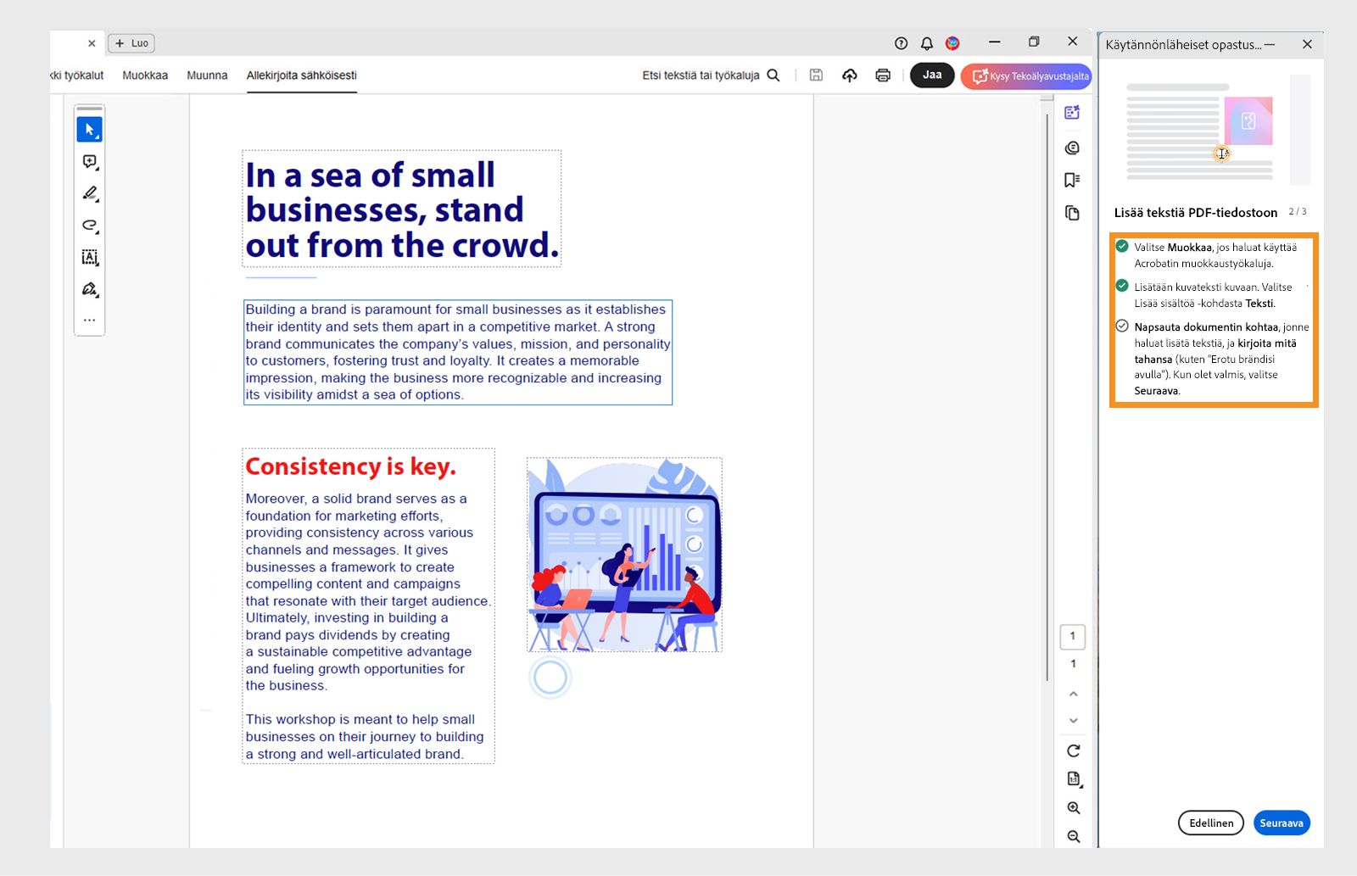
Task: Open the Muokkaa menu
Action: click(145, 75)
